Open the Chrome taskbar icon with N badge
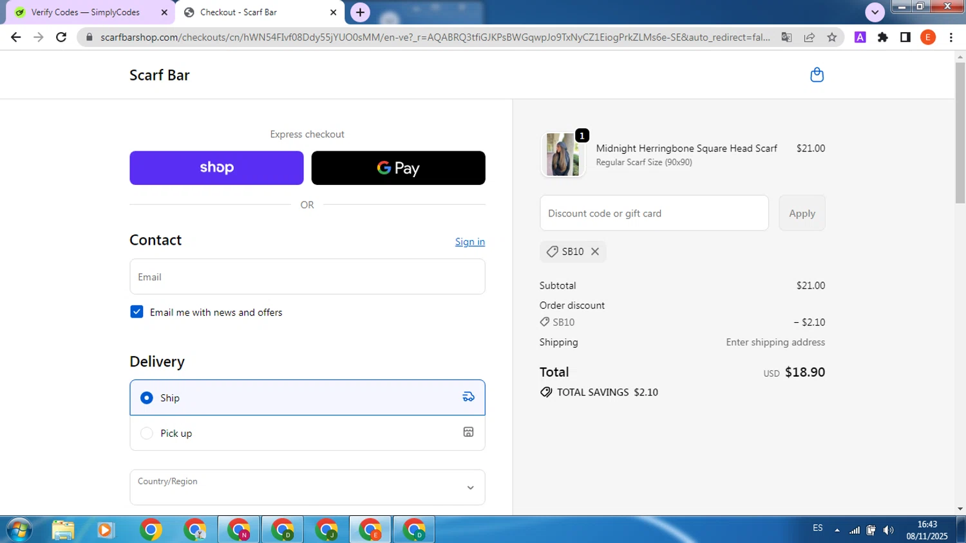This screenshot has width=966, height=543. [x=239, y=529]
